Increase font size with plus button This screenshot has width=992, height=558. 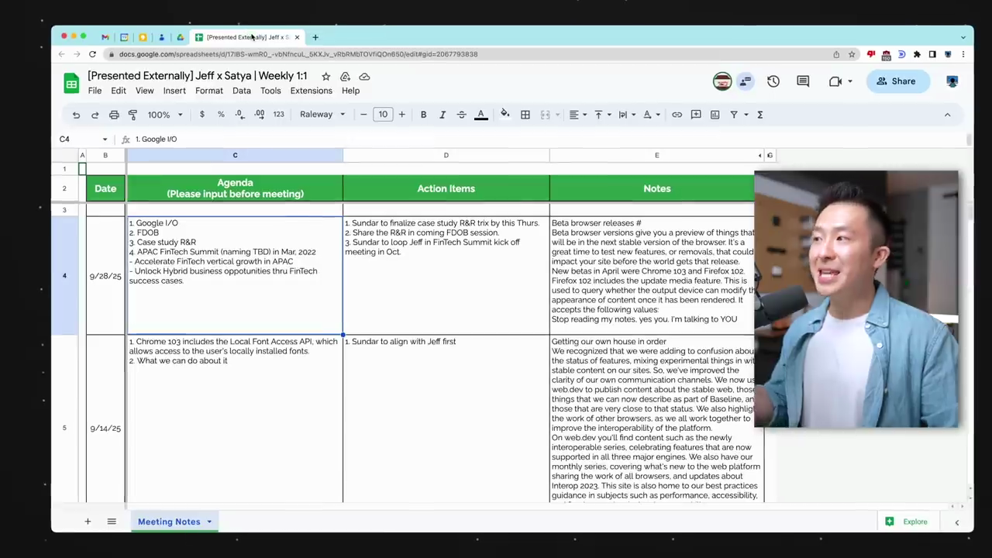[401, 115]
